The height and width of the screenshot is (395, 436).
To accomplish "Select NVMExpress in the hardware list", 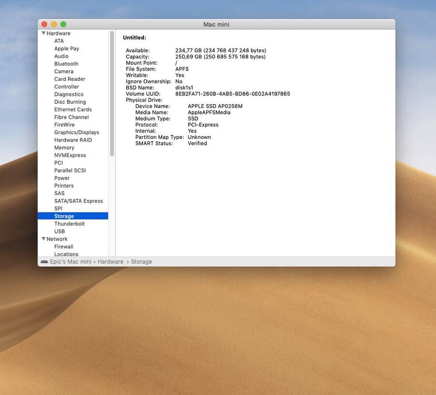I will [70, 155].
